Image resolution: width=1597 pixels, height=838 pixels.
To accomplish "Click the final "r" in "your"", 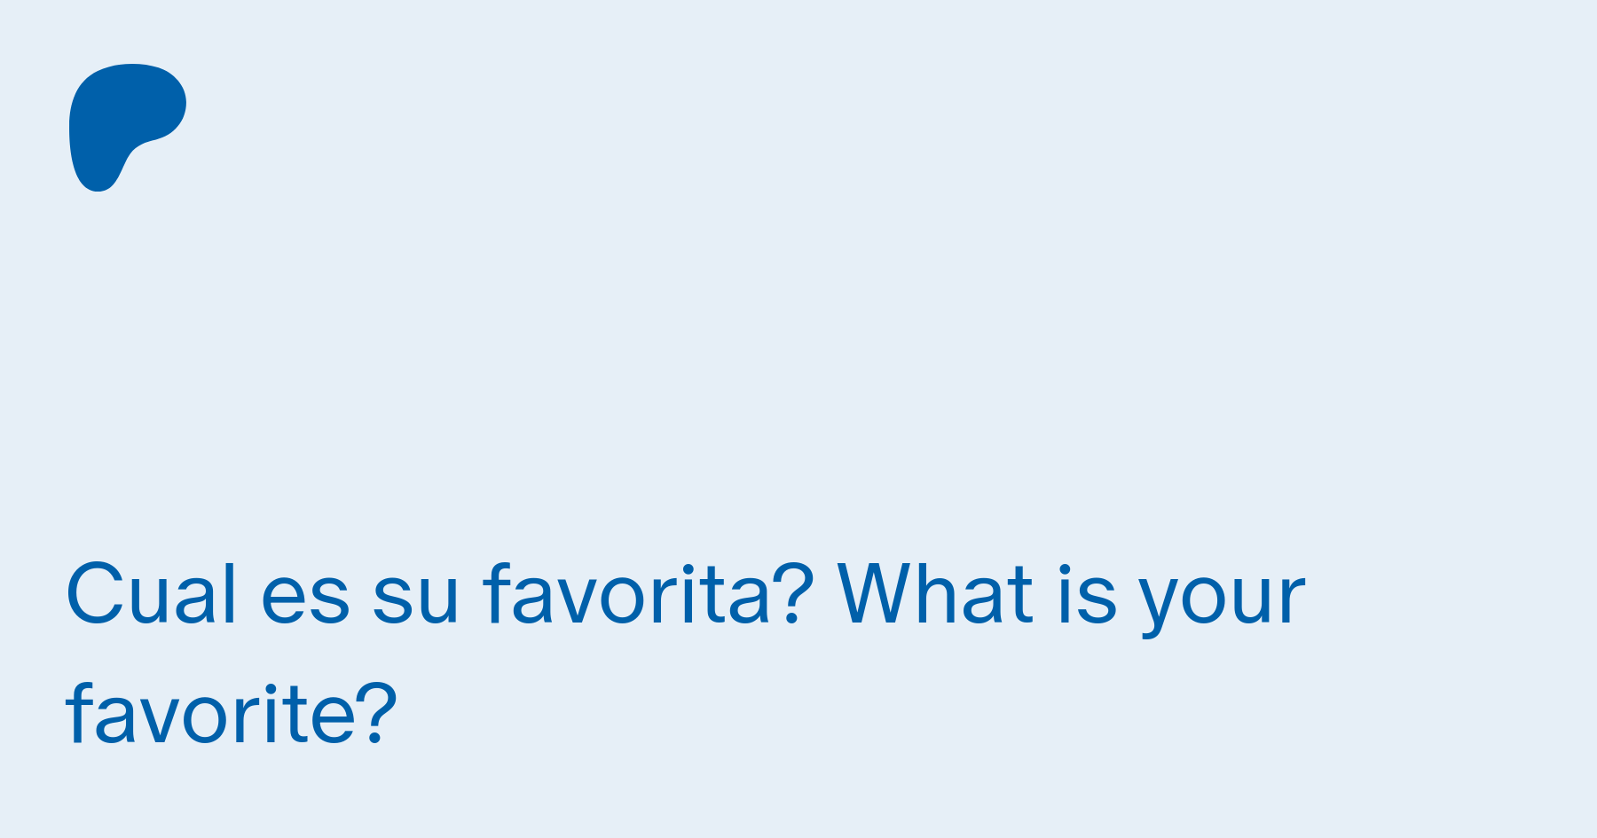I will [x=1294, y=599].
